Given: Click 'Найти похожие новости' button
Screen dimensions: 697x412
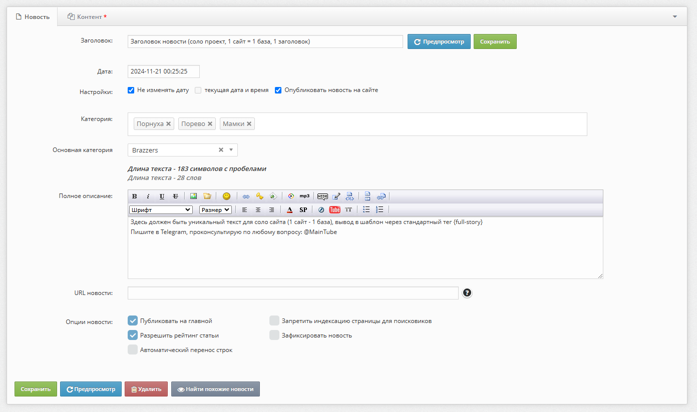Looking at the screenshot, I should (215, 389).
